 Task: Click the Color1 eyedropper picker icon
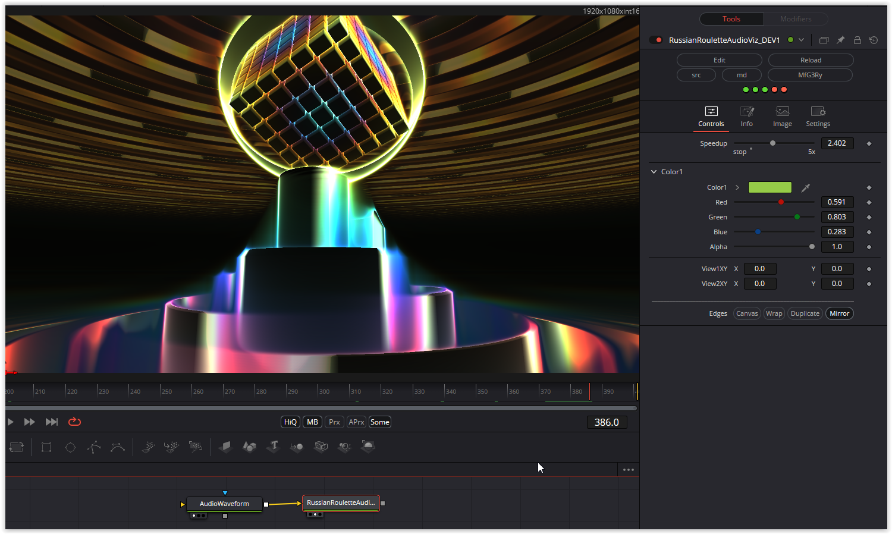806,187
